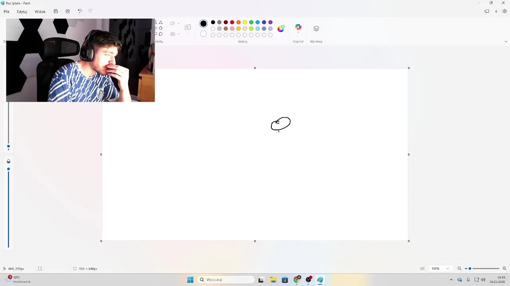The image size is (510, 286).
Task: Open the Plik menu
Action: (x=7, y=12)
